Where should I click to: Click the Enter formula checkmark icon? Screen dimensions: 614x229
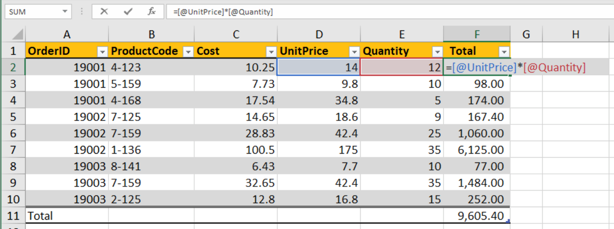pyautogui.click(x=128, y=12)
